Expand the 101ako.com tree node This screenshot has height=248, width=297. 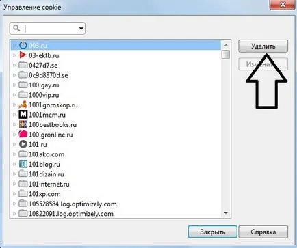click(x=14, y=154)
